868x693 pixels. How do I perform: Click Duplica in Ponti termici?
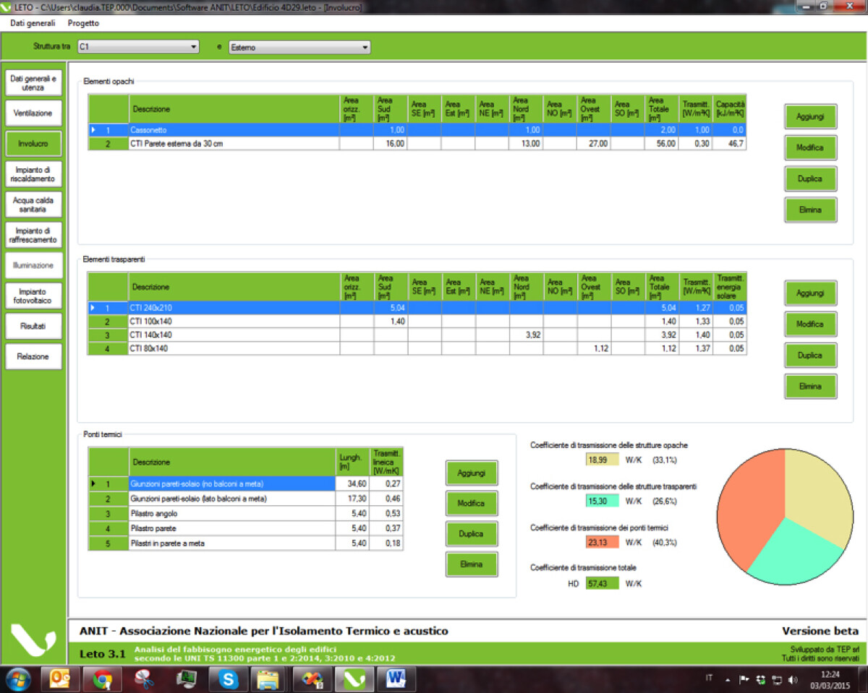[x=472, y=533]
